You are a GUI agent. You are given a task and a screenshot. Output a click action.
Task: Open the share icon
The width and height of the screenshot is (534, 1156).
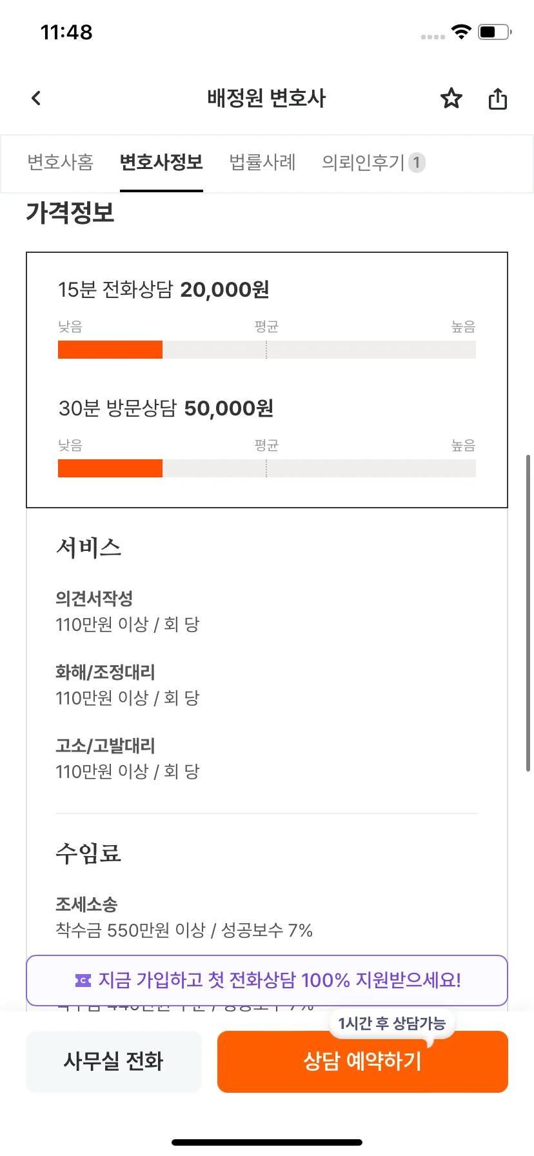[x=497, y=99]
